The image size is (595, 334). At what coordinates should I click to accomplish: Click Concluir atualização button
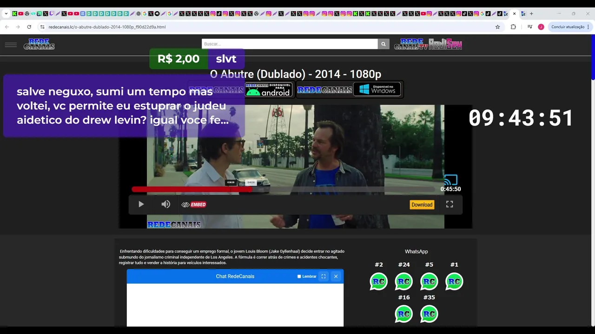(x=568, y=27)
